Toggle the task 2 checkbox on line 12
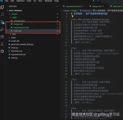 click(x=75, y=51)
